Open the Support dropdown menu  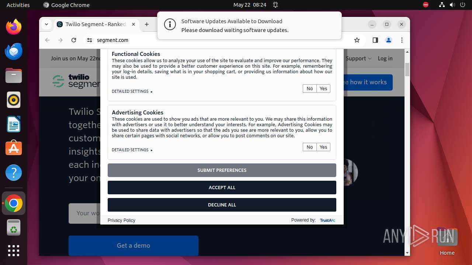click(x=359, y=58)
